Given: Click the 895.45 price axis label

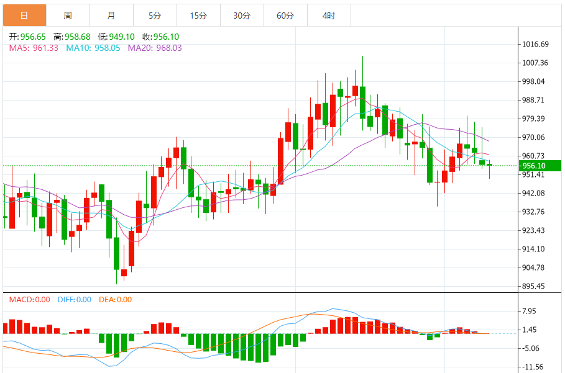Looking at the screenshot, I should click(534, 286).
